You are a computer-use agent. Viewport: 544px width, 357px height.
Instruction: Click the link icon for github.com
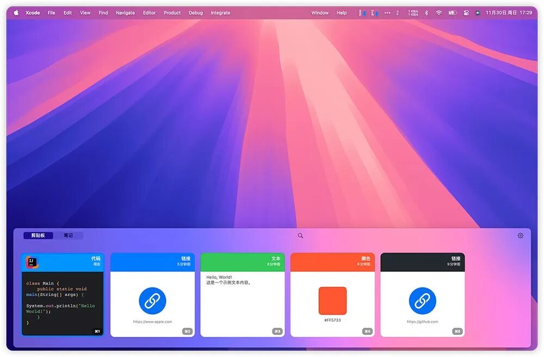pos(422,301)
